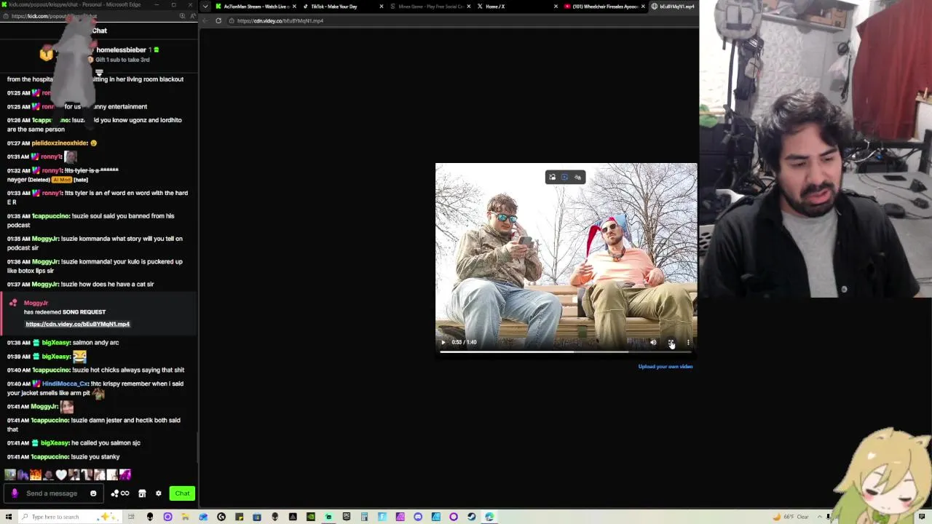The image size is (932, 524).
Task: Open the emoji picker in chat input
Action: pos(93,493)
